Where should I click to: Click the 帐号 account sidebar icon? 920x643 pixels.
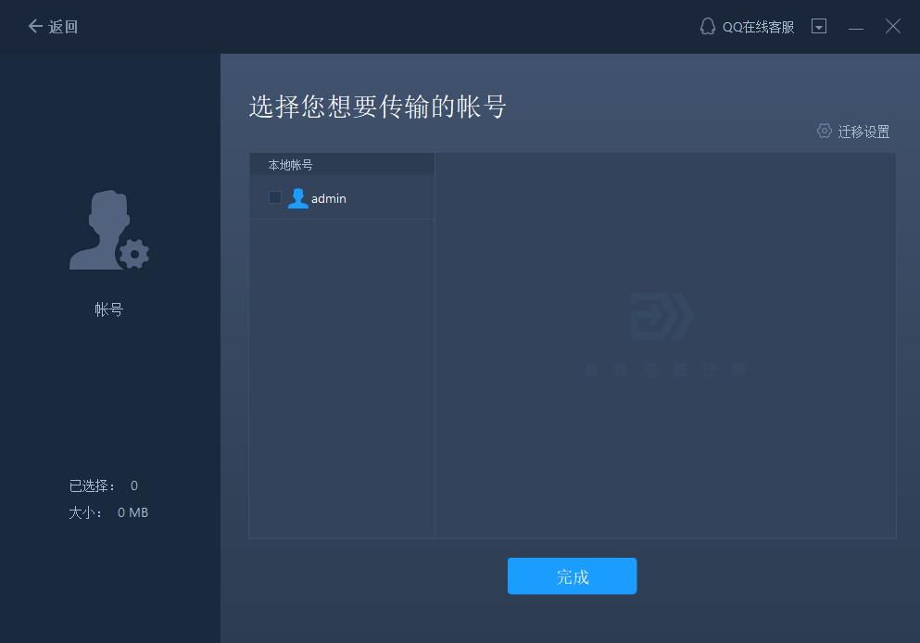(x=109, y=230)
